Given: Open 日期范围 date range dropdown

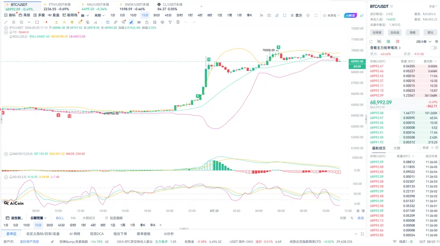Looking at the screenshot, I should (x=38, y=218).
